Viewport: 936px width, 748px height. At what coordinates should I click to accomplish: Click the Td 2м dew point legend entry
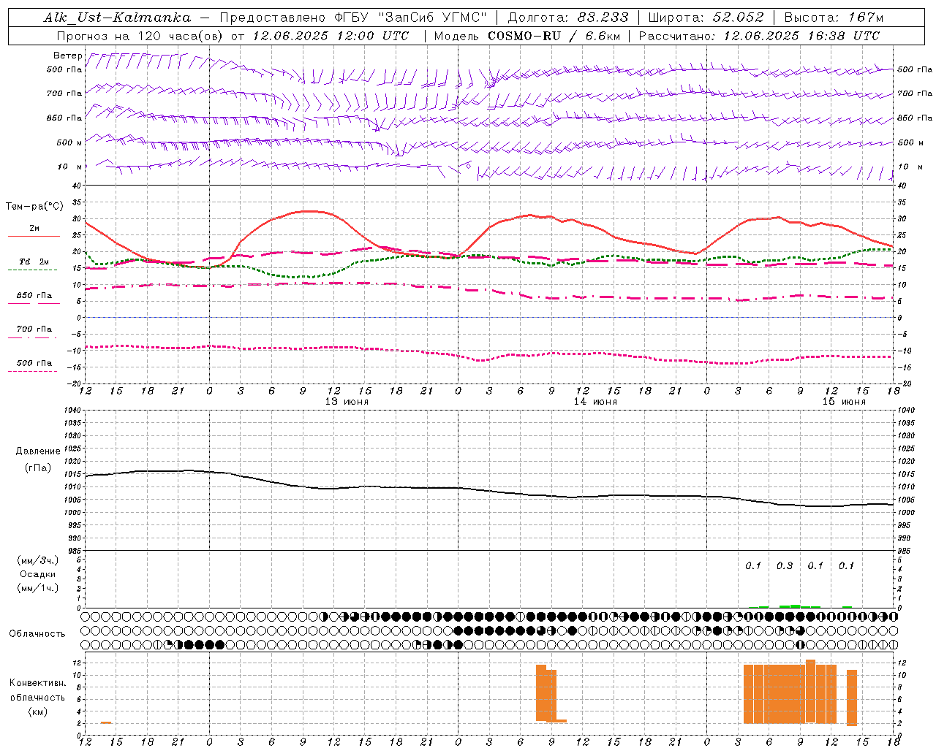34,262
